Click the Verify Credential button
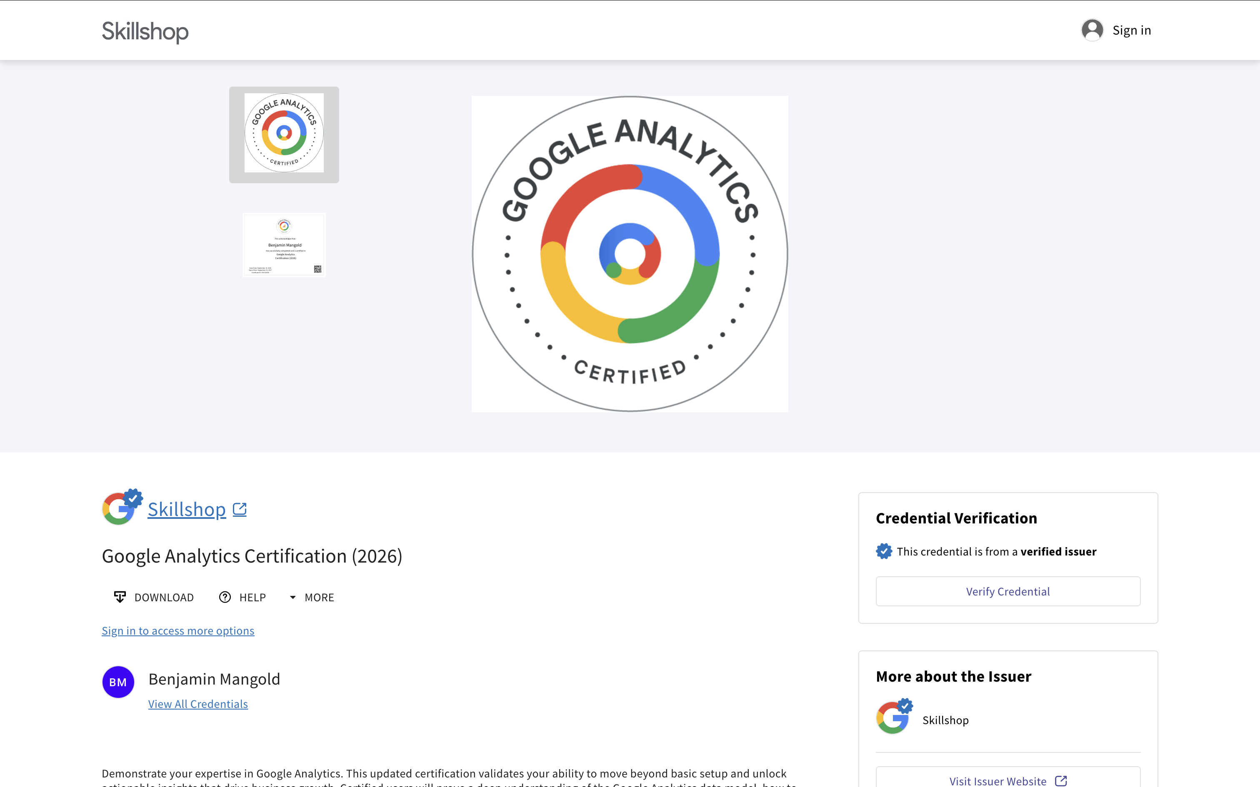 tap(1008, 591)
